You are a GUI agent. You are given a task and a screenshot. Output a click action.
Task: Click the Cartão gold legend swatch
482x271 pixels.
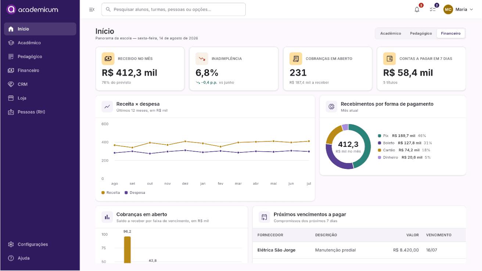click(380, 150)
